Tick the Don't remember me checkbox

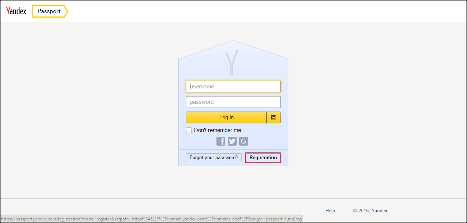189,130
